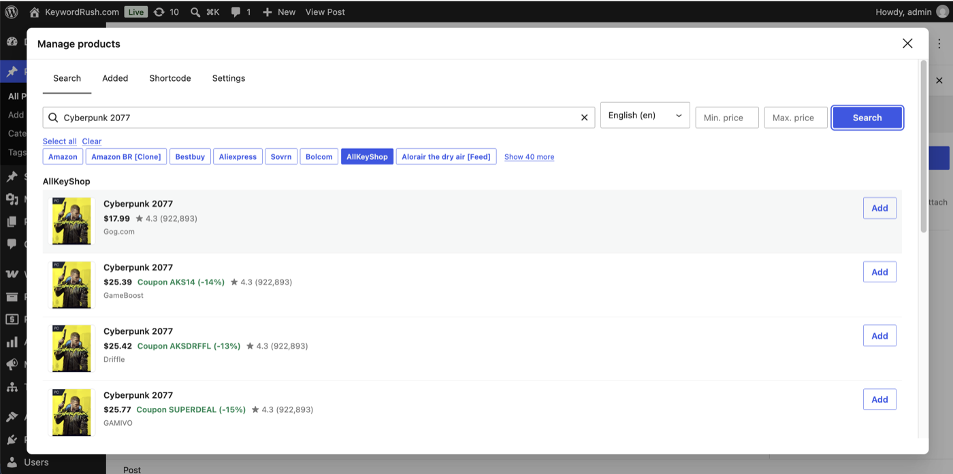Viewport: 953px width, 474px height.
Task: Toggle Alorair the dry air [Feed] filter
Action: pos(446,156)
